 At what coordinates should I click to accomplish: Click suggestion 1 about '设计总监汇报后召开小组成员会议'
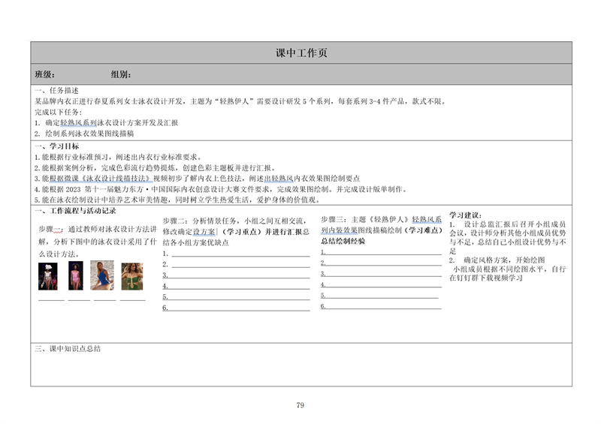[x=508, y=237]
